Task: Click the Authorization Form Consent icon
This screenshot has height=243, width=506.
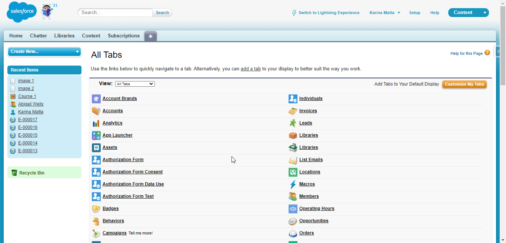Action: pos(96,172)
